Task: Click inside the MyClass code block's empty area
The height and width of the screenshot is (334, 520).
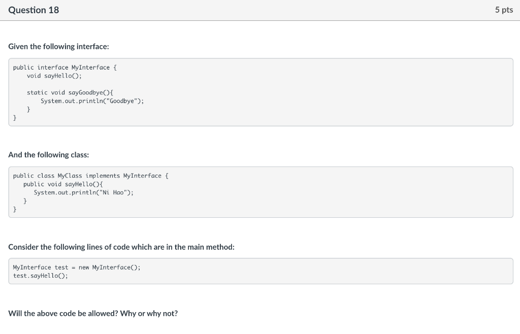Action: [332, 192]
